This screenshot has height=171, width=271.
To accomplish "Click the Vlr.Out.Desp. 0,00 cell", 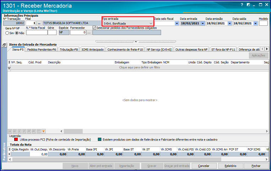I will coord(39,154).
